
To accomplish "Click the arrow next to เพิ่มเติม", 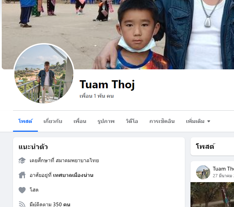I will click(209, 121).
